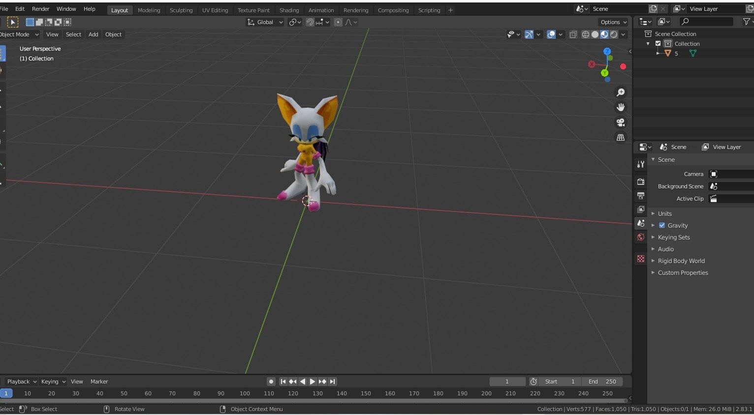Image resolution: width=754 pixels, height=415 pixels.
Task: Open Active Tool and Workspace settings tab
Action: [x=640, y=164]
